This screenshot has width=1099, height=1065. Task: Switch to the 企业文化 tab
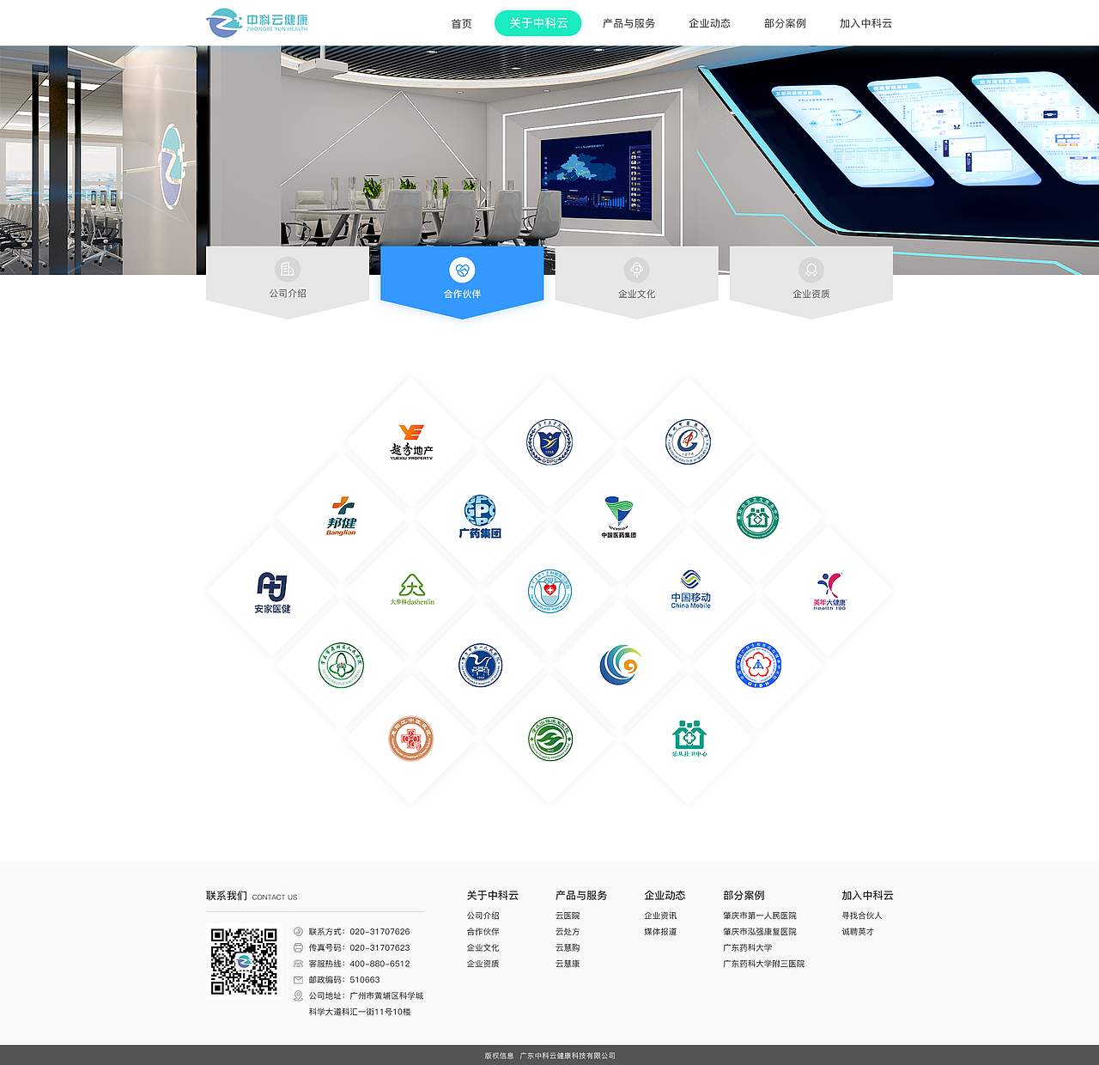pos(636,281)
